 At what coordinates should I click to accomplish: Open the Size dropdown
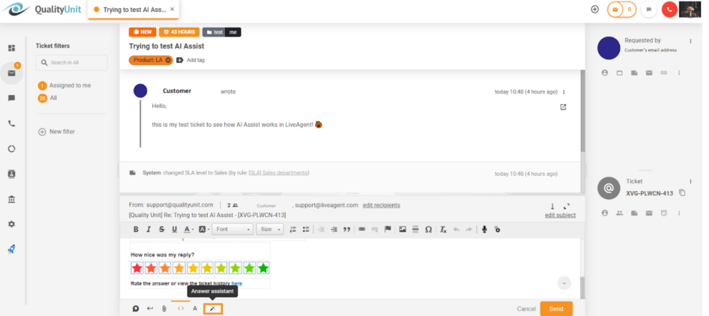pyautogui.click(x=269, y=229)
